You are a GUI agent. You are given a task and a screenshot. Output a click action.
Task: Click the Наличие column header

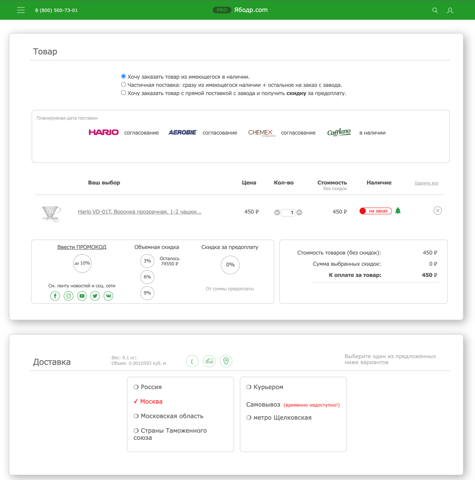379,183
